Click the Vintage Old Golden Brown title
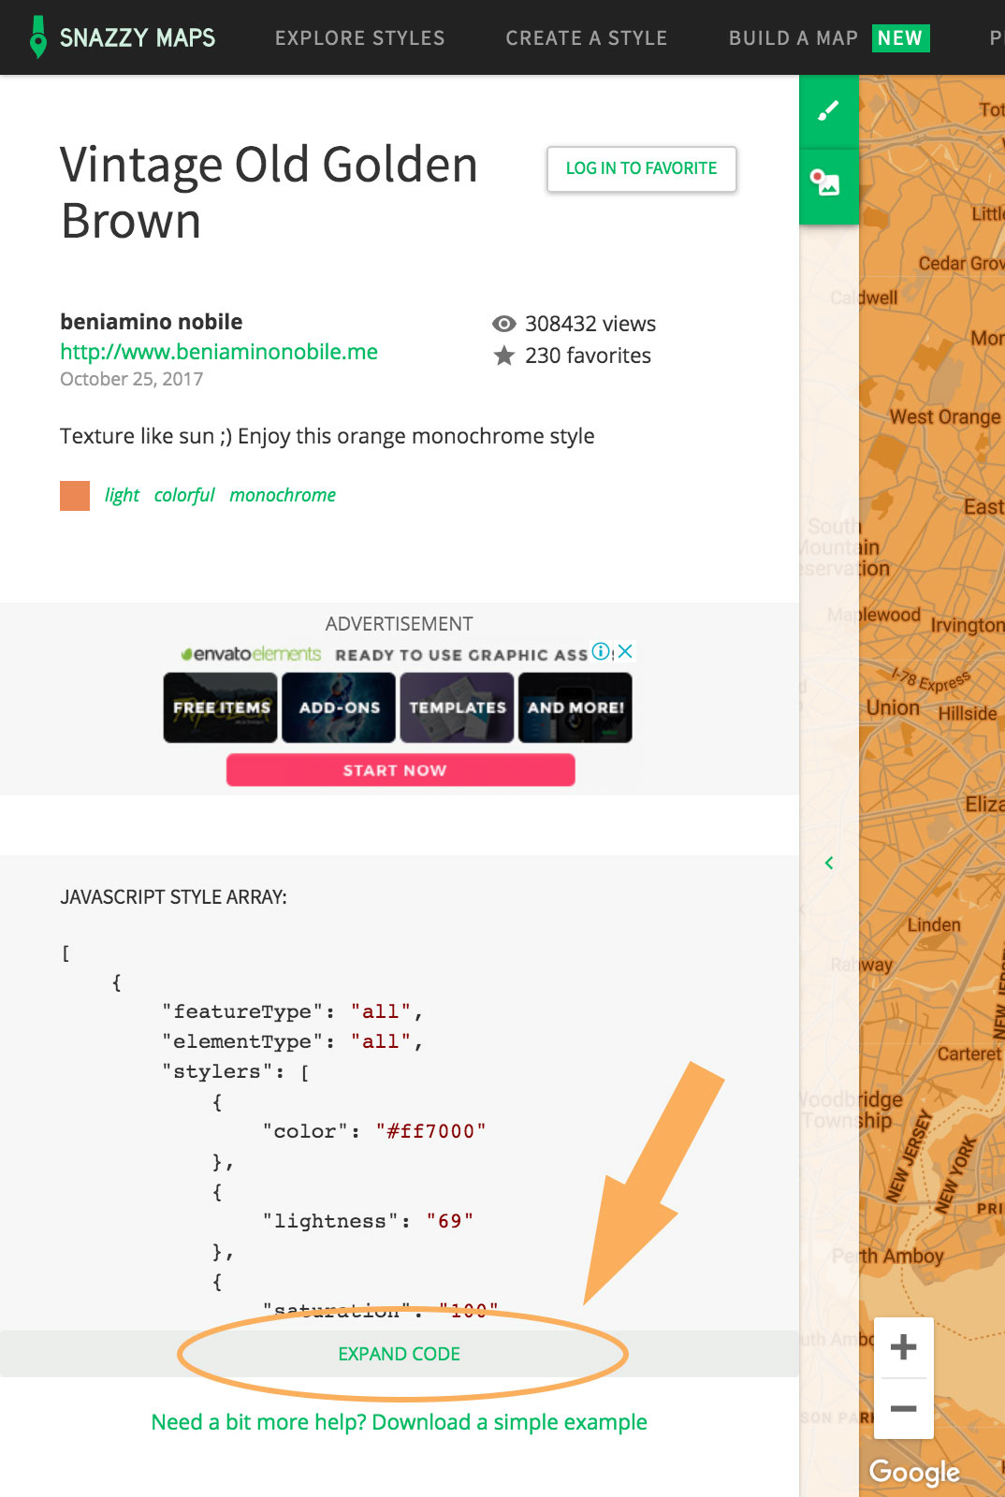1005x1497 pixels. point(269,193)
